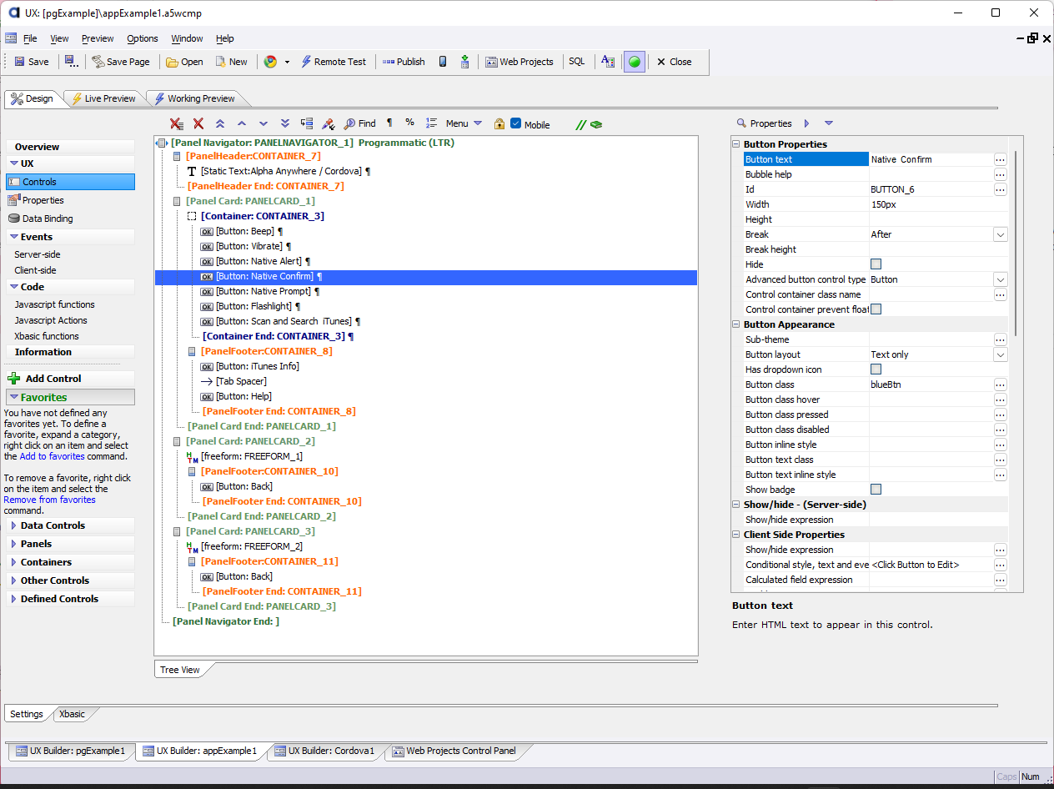1054x789 pixels.
Task: Click ellipsis button for Button text
Action: 1001,159
